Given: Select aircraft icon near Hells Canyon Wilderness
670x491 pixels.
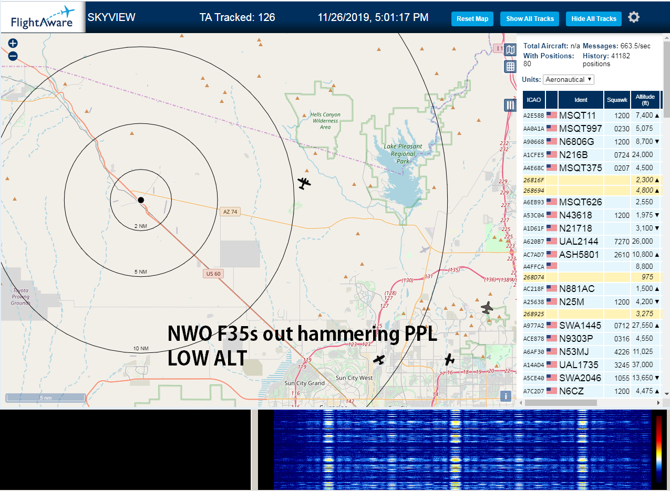Looking at the screenshot, I should (304, 183).
